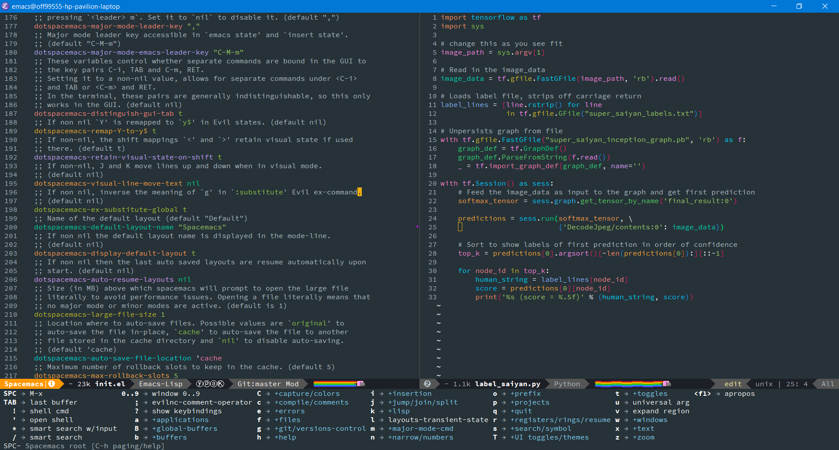Click the circled a minor-mode icon
The image size is (839, 450).
(x=214, y=384)
